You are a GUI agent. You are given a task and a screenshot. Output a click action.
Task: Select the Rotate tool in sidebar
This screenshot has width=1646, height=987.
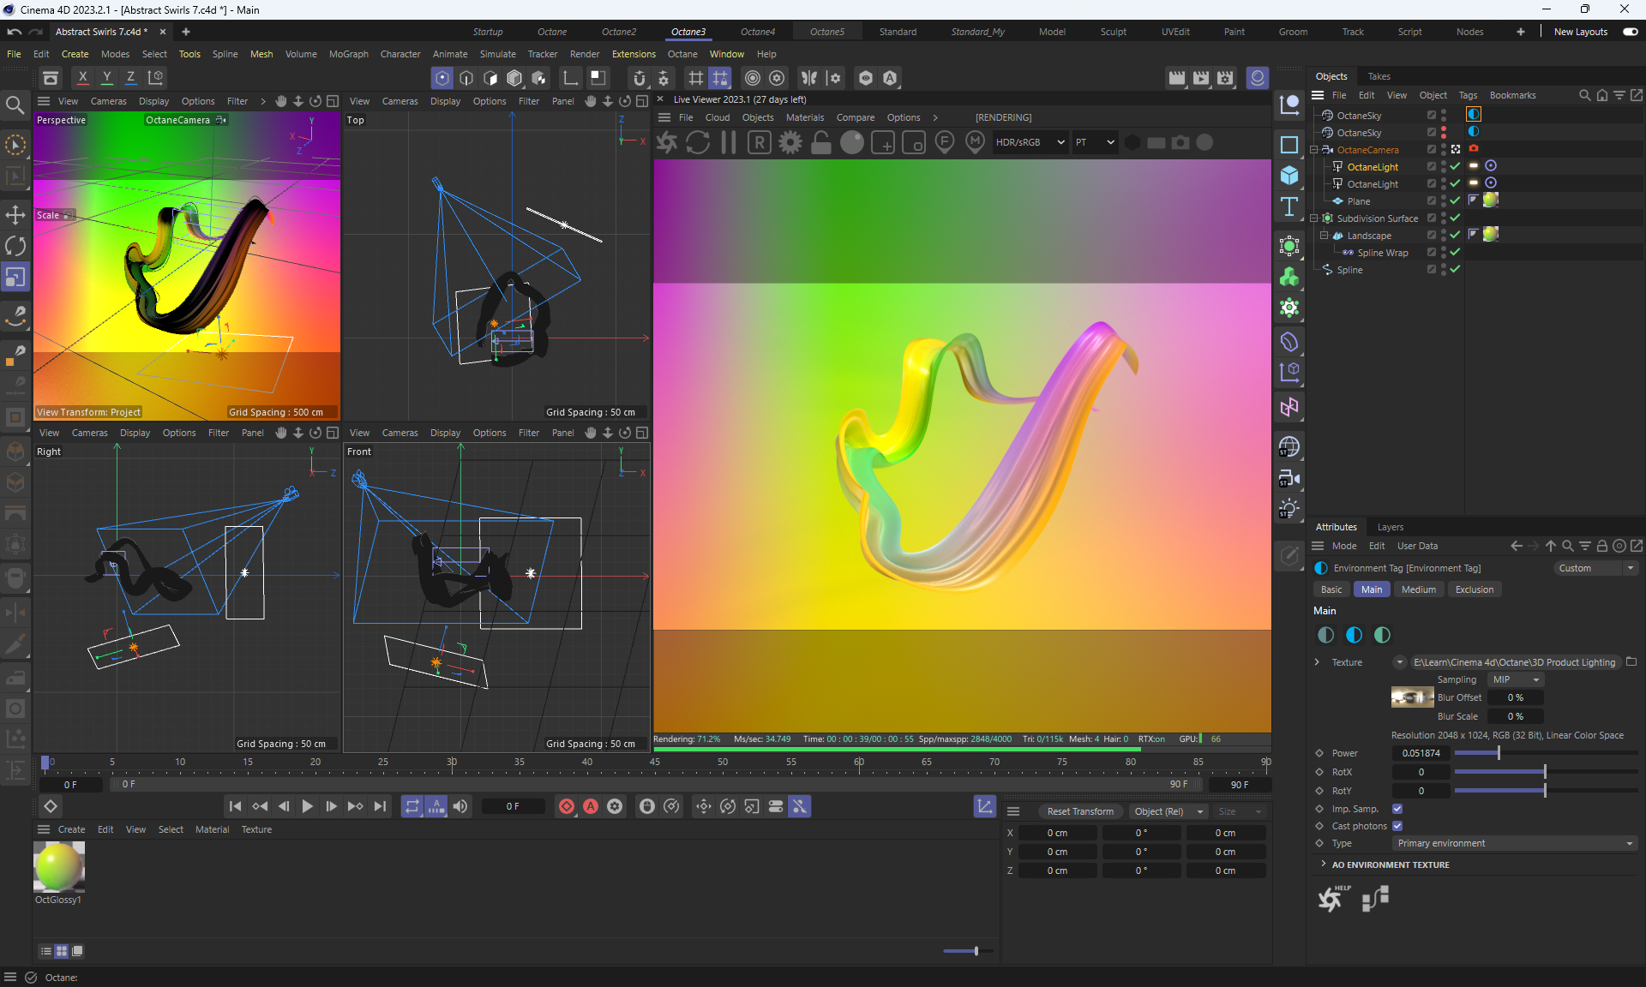click(x=15, y=246)
